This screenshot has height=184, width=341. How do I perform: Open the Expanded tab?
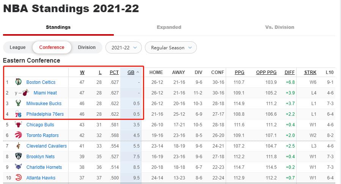[169, 27]
